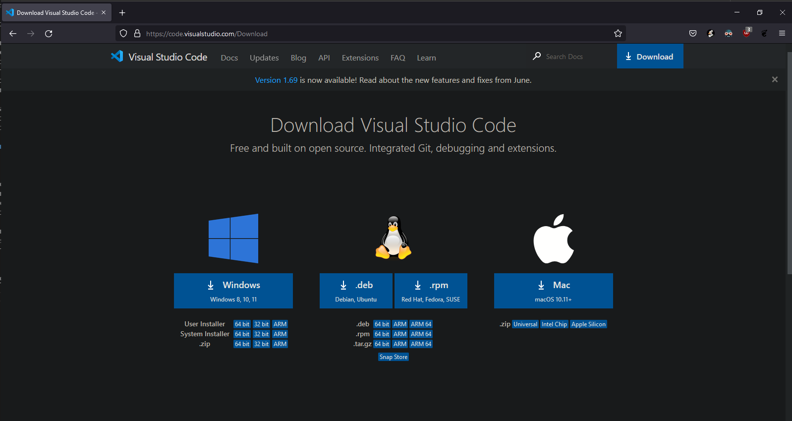Select User Installer ARM for Windows
Viewport: 792px width, 421px height.
pyautogui.click(x=280, y=324)
